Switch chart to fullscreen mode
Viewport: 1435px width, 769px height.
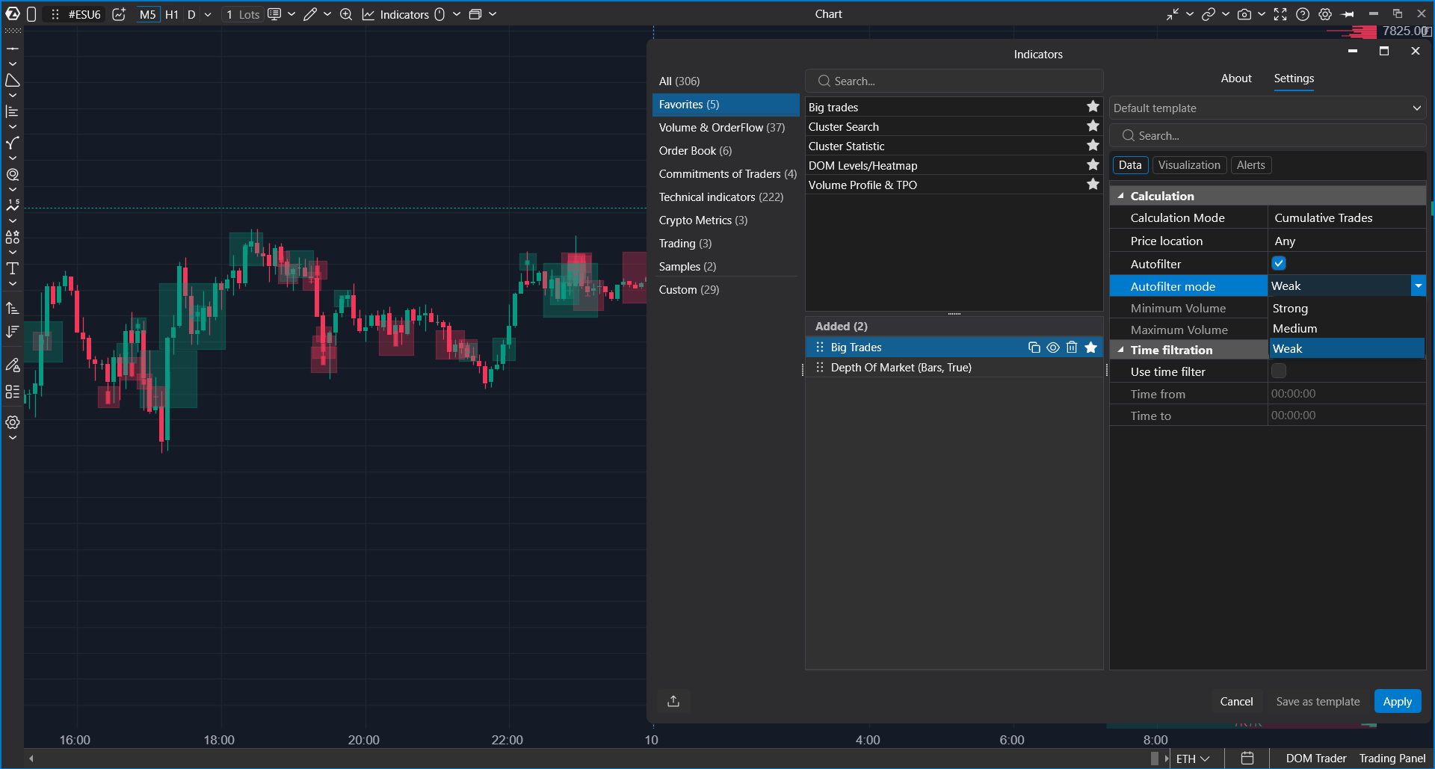1280,14
